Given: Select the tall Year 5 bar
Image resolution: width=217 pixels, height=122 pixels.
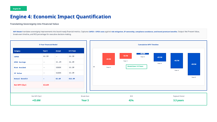Looking at the screenshot, I should click(194, 64).
